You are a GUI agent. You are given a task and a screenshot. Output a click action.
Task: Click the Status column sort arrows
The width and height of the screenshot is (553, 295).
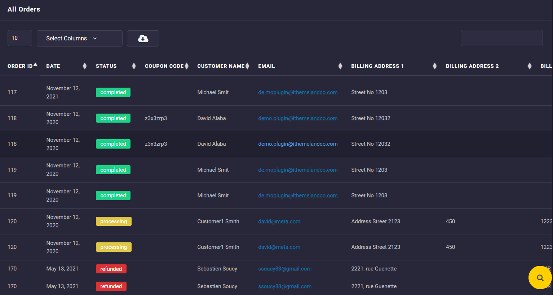(134, 66)
